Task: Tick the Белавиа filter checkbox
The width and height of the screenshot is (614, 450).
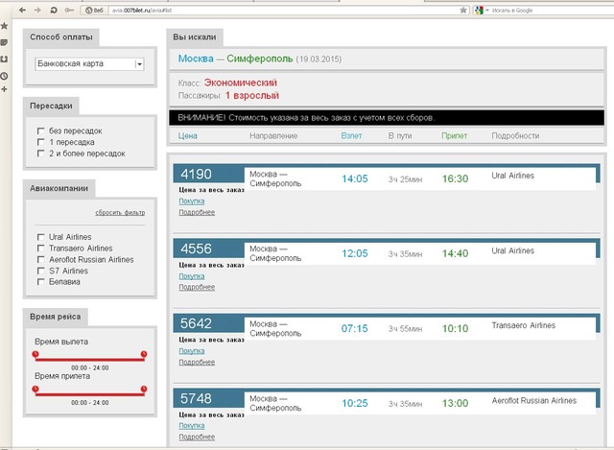Action: [40, 282]
